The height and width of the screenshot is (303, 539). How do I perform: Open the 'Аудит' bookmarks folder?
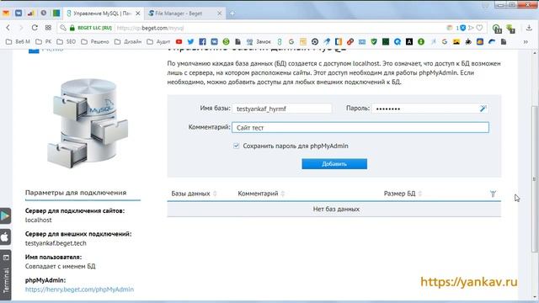point(158,41)
